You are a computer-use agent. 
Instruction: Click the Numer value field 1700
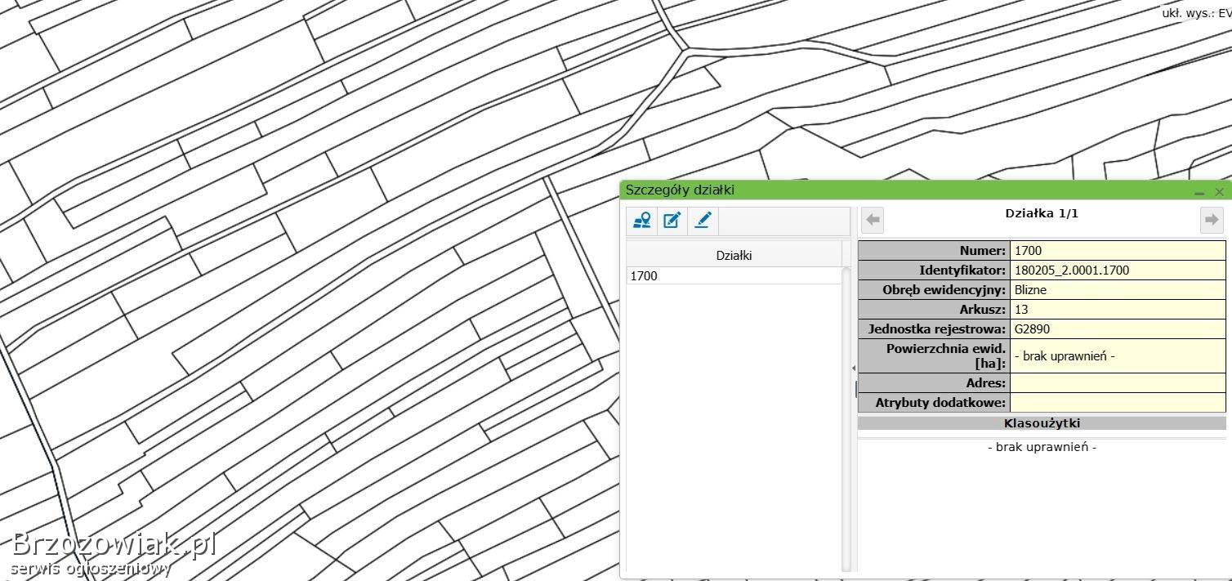[1117, 251]
